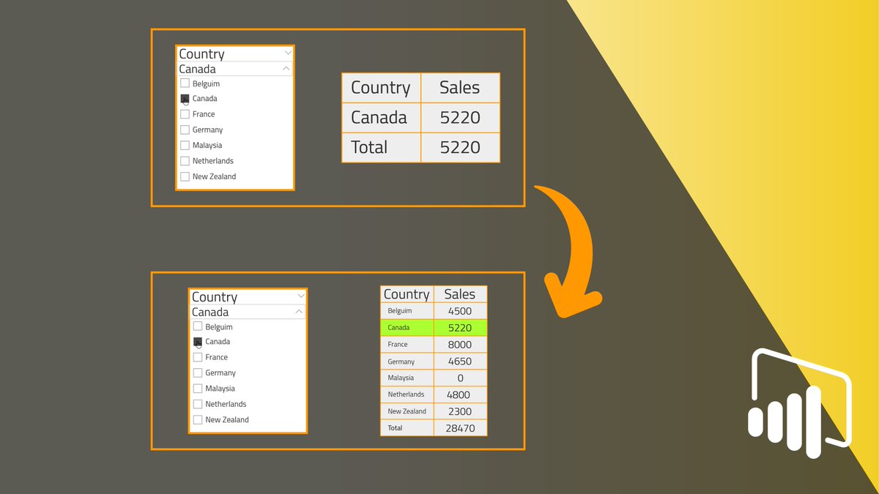This screenshot has width=879, height=494.
Task: Select the 4500 sales value
Action: coord(460,311)
